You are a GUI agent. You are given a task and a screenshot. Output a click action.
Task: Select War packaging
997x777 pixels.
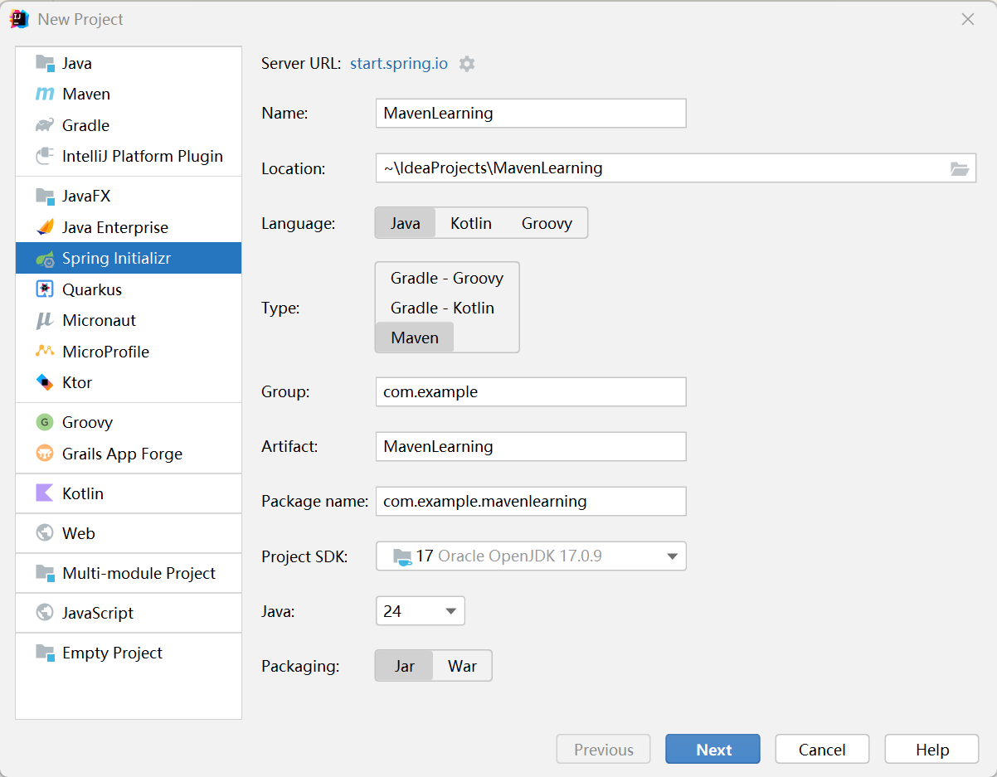pyautogui.click(x=462, y=666)
